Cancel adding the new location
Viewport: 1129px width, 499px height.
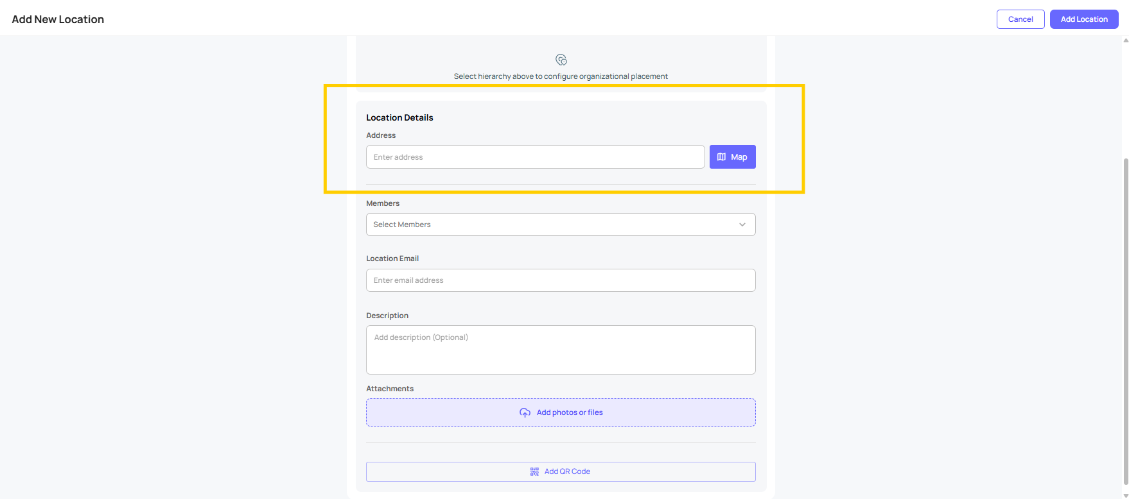point(1020,19)
